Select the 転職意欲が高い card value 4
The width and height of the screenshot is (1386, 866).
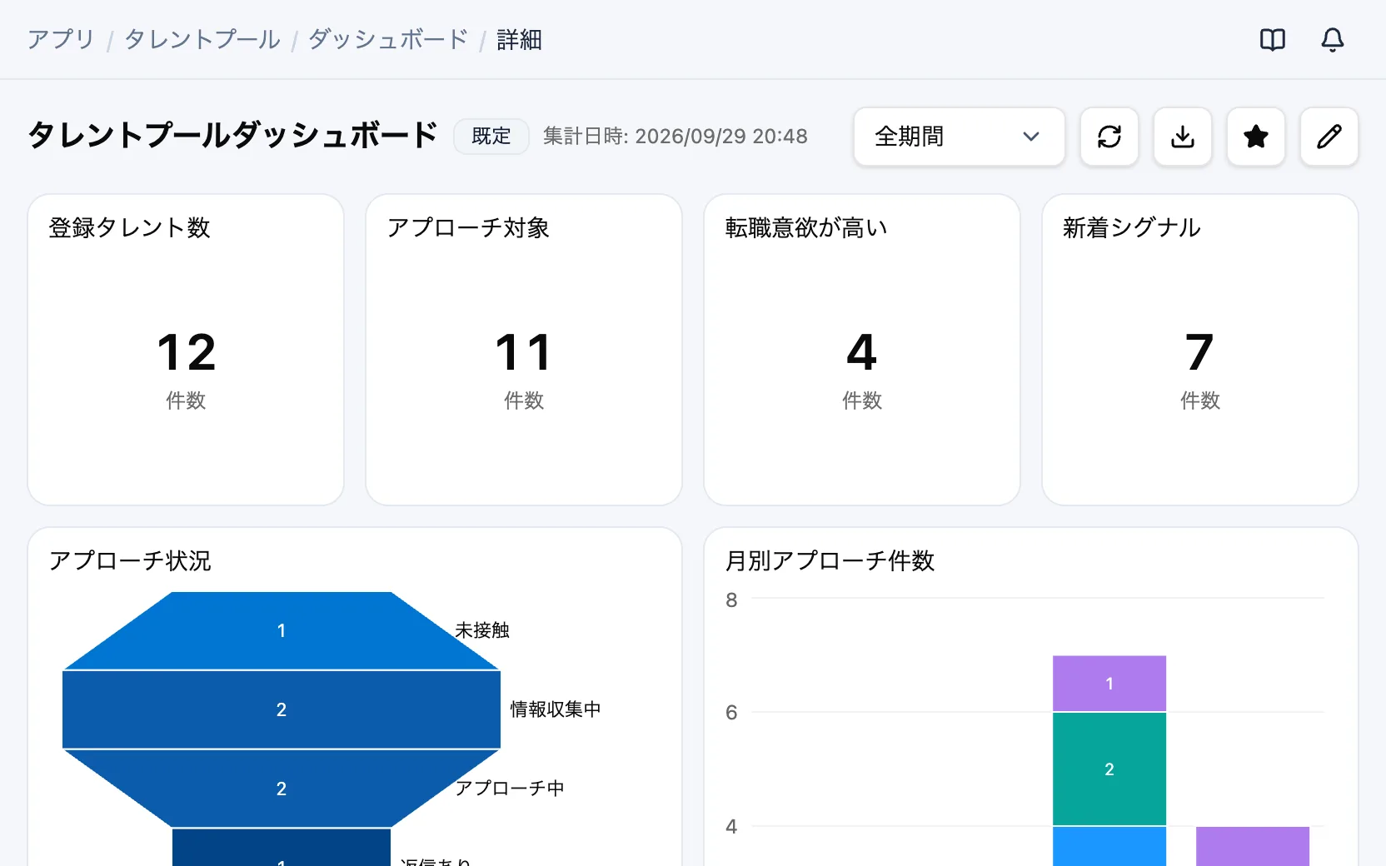pyautogui.click(x=862, y=352)
